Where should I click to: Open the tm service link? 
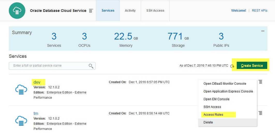pos(36,113)
